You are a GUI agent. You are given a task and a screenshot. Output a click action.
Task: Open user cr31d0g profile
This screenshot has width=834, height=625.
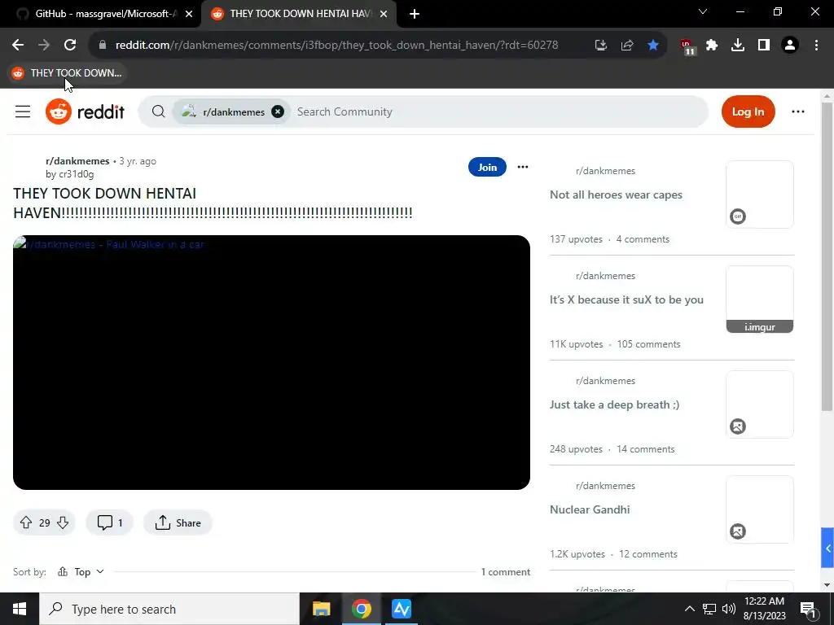(76, 174)
